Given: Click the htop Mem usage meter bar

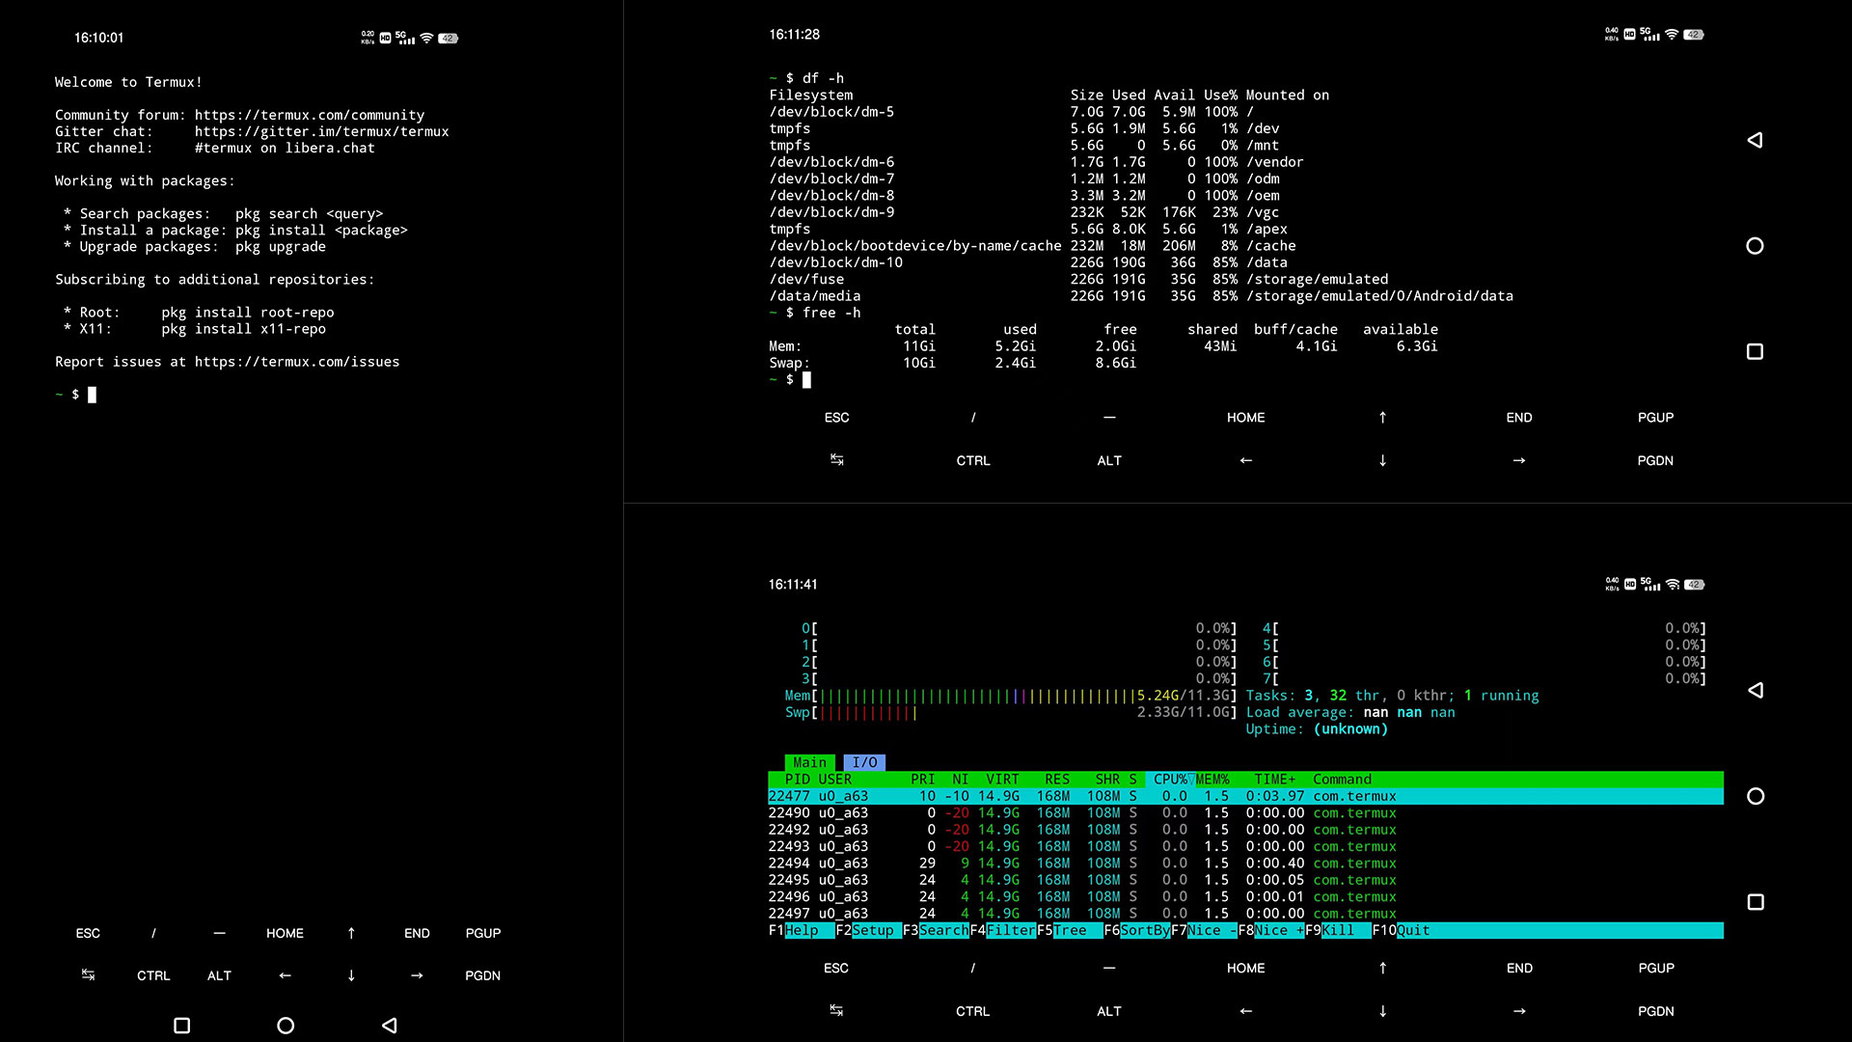Looking at the screenshot, I should 1010,696.
